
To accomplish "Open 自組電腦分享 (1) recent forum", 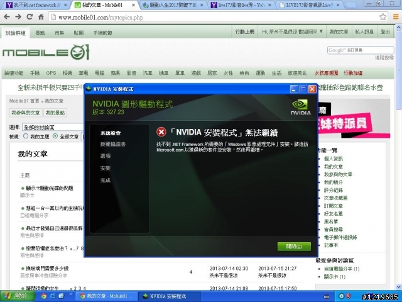I will tap(342, 269).
